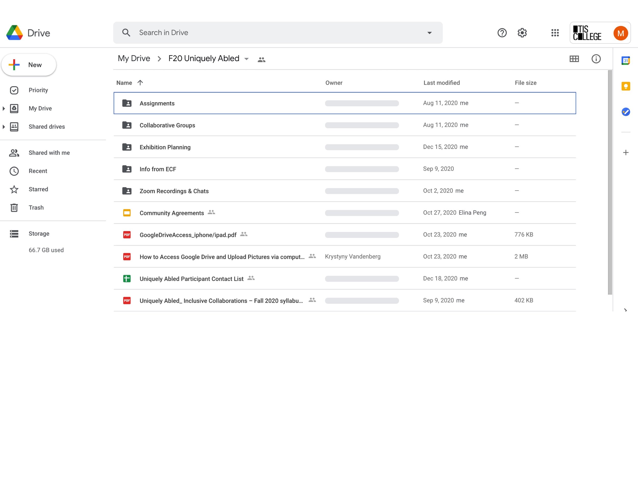Open the Google apps grid icon

pos(555,33)
